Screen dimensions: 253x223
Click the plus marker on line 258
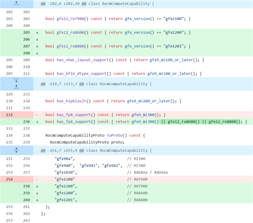(x=37, y=186)
